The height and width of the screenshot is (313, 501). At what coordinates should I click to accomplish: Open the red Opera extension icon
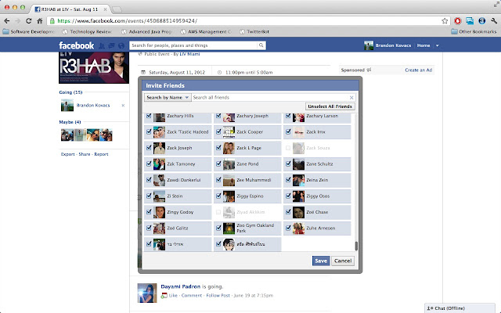tap(458, 21)
